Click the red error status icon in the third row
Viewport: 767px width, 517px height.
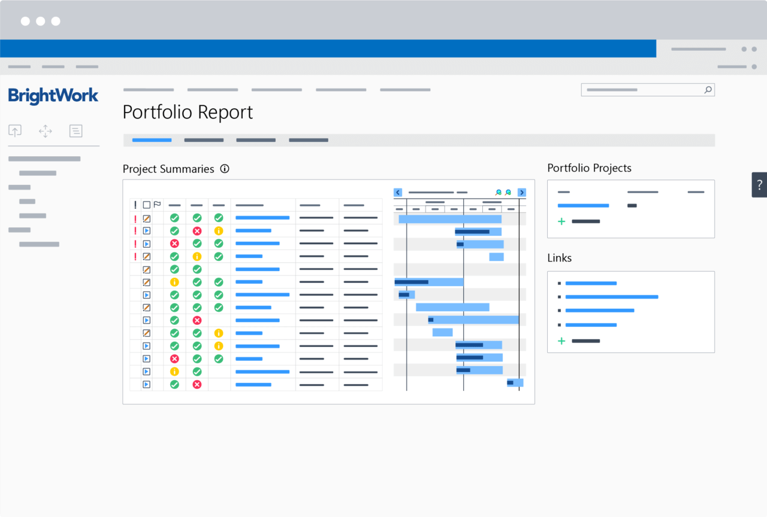[x=174, y=244]
